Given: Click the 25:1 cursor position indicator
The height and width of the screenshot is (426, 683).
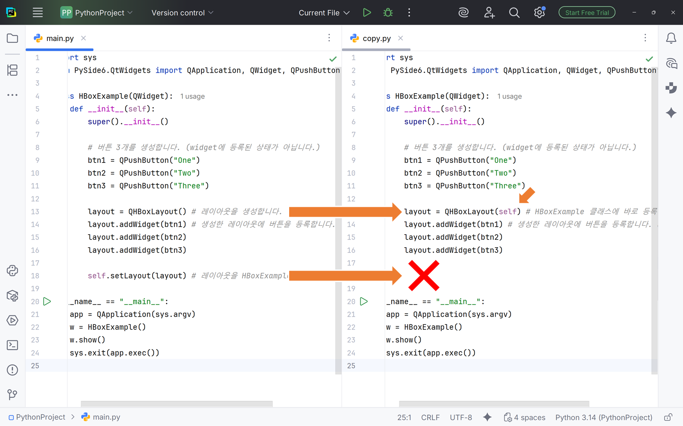Looking at the screenshot, I should click(x=404, y=417).
